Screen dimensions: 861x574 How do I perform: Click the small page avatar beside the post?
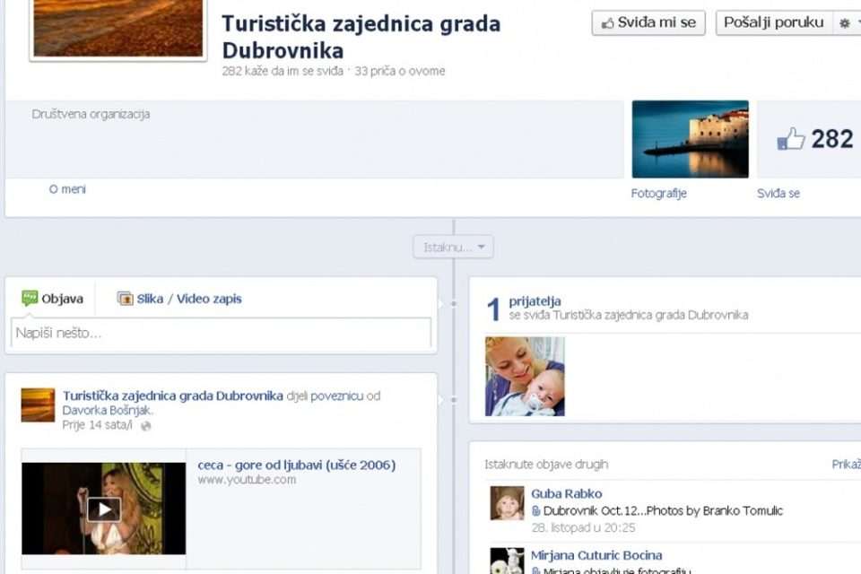click(x=38, y=405)
